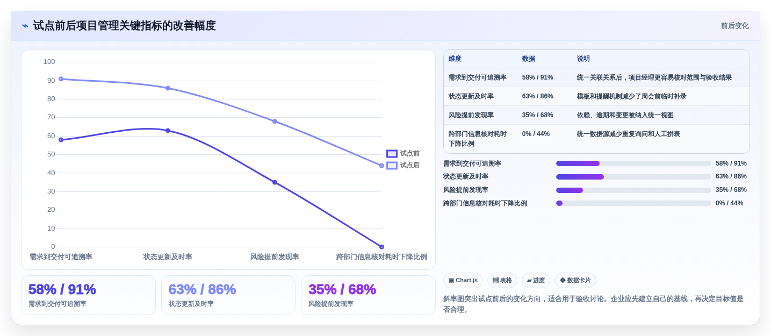
Task: Click 试点前 data point at 跨部门信息核对耗时下降比例
Action: click(381, 247)
